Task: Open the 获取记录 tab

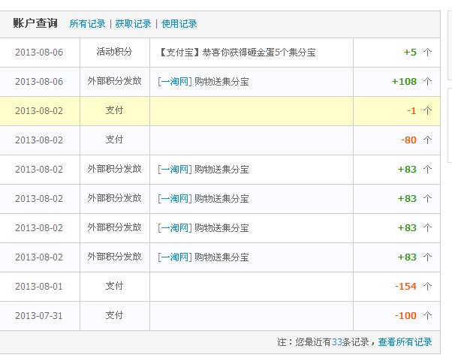Action: [x=133, y=24]
